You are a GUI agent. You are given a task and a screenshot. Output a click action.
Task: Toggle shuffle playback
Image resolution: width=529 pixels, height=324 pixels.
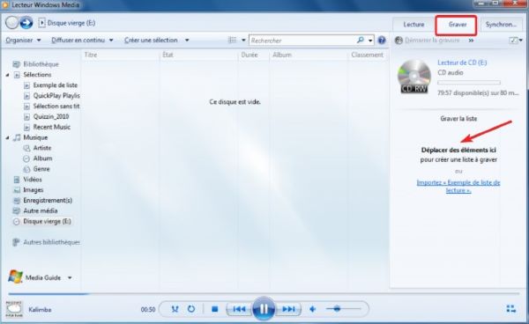click(175, 309)
